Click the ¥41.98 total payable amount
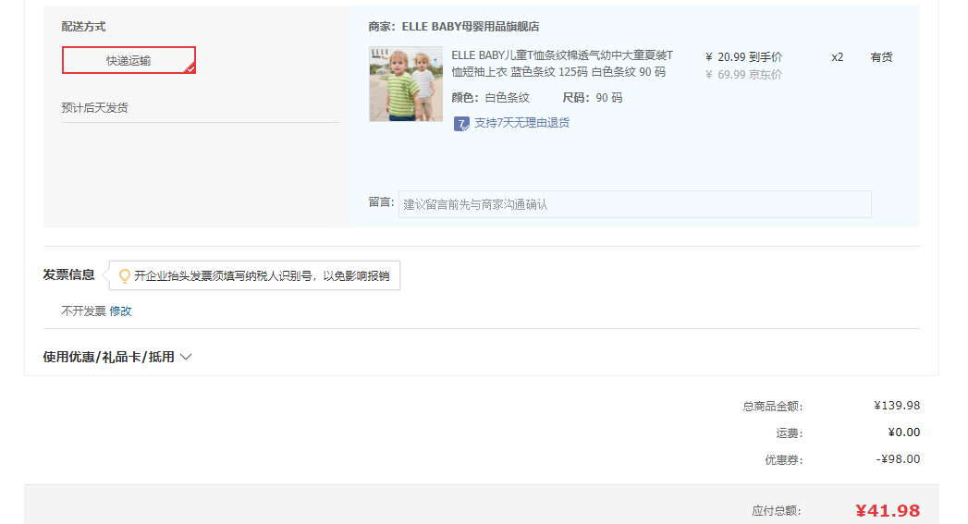This screenshot has width=968, height=524. click(887, 510)
